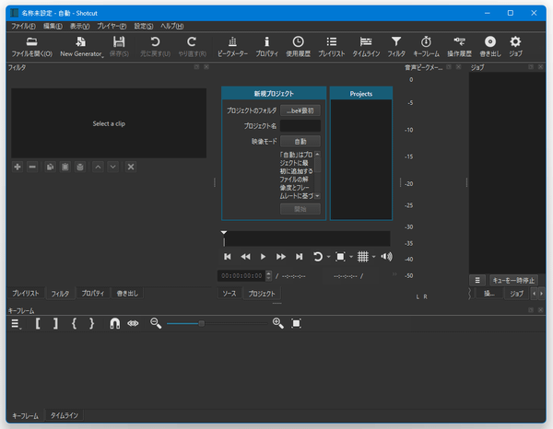Open the 編集 menu
The image size is (553, 429).
tap(53, 26)
